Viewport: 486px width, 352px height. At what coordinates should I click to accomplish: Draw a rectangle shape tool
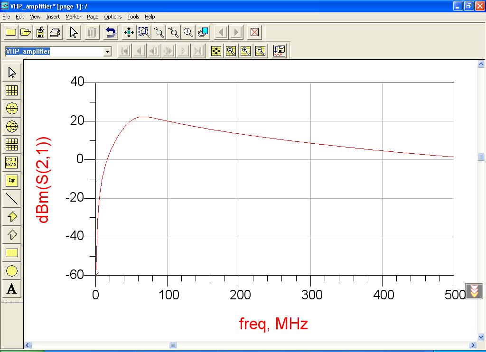(x=12, y=253)
